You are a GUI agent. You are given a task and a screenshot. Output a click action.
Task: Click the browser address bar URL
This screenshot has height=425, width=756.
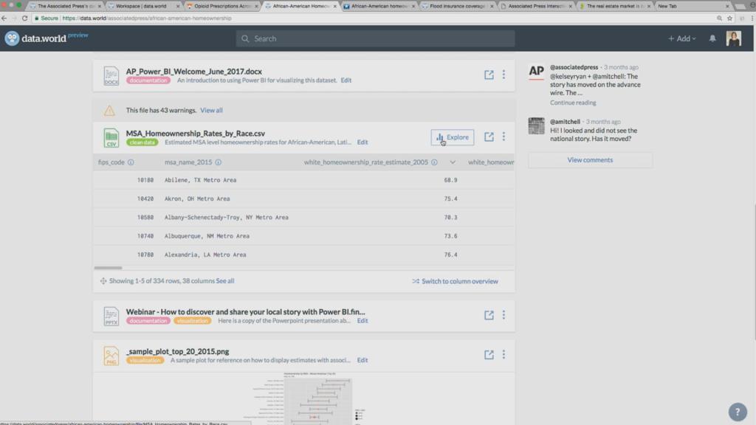(x=147, y=18)
